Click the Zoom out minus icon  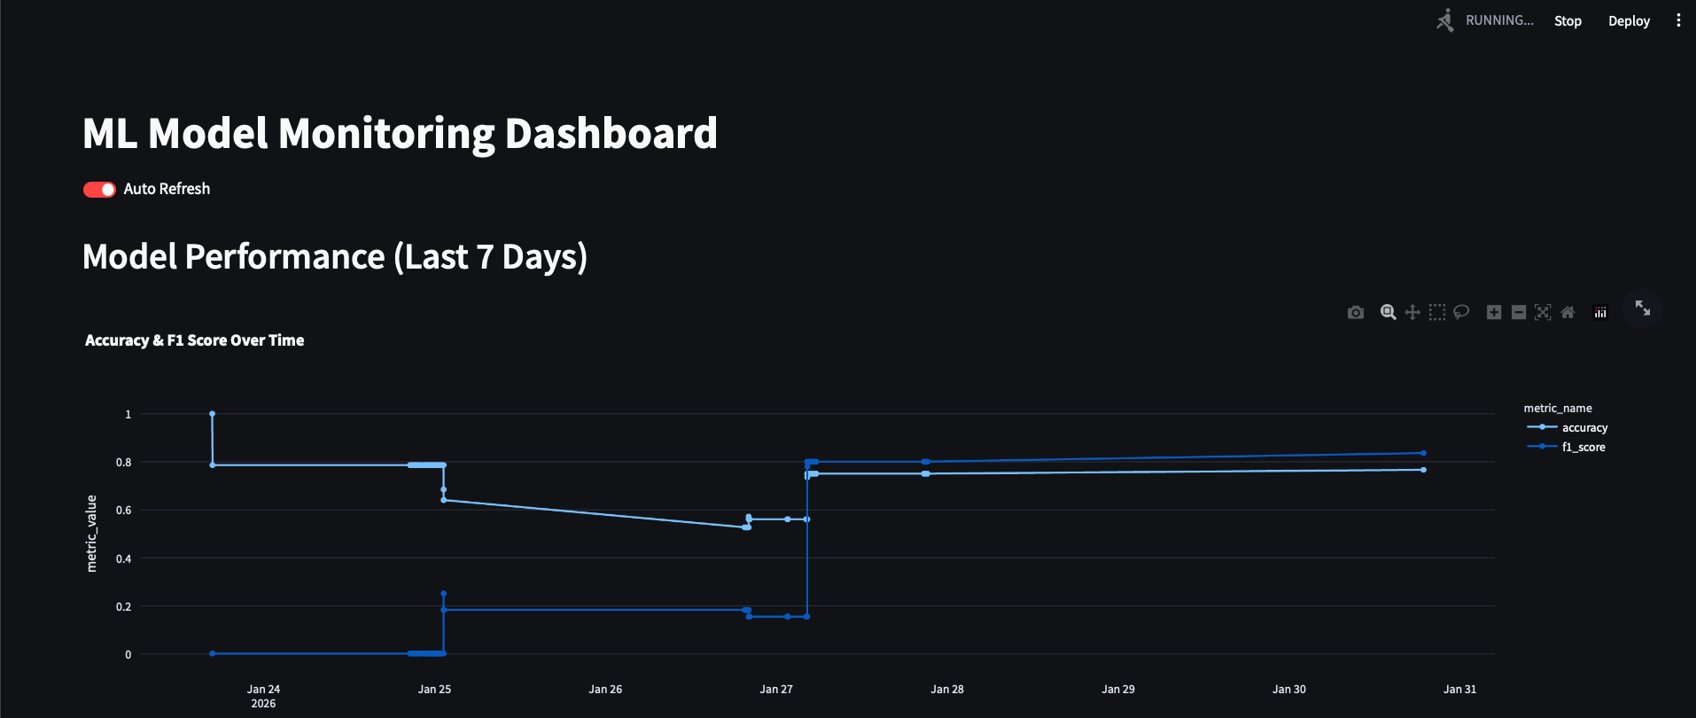[1519, 312]
